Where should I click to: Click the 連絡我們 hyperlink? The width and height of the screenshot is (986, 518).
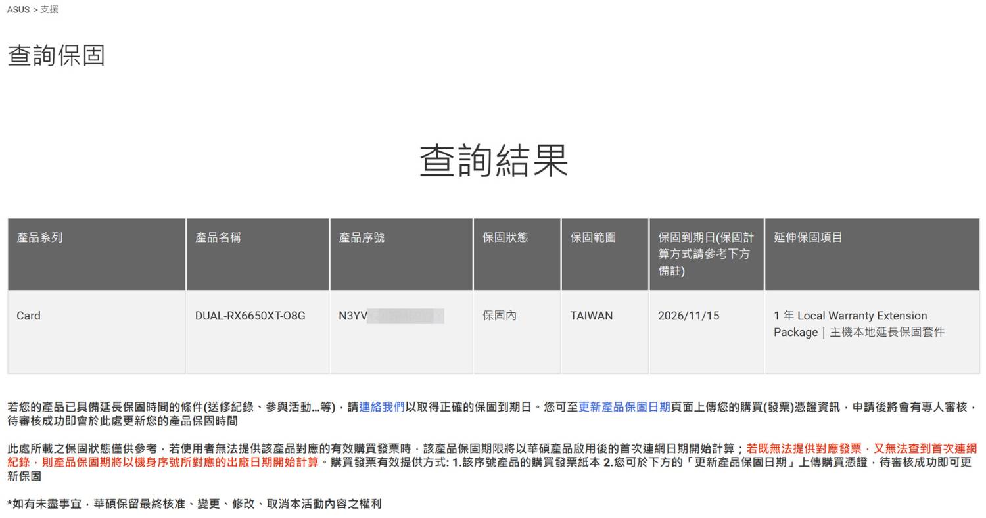(381, 407)
